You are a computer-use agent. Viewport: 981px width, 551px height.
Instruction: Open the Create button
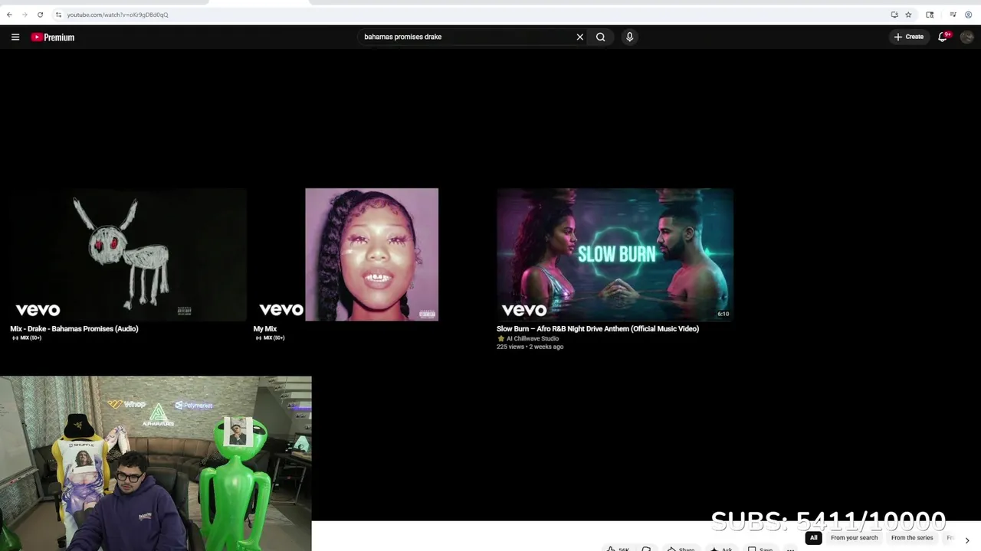pyautogui.click(x=909, y=37)
